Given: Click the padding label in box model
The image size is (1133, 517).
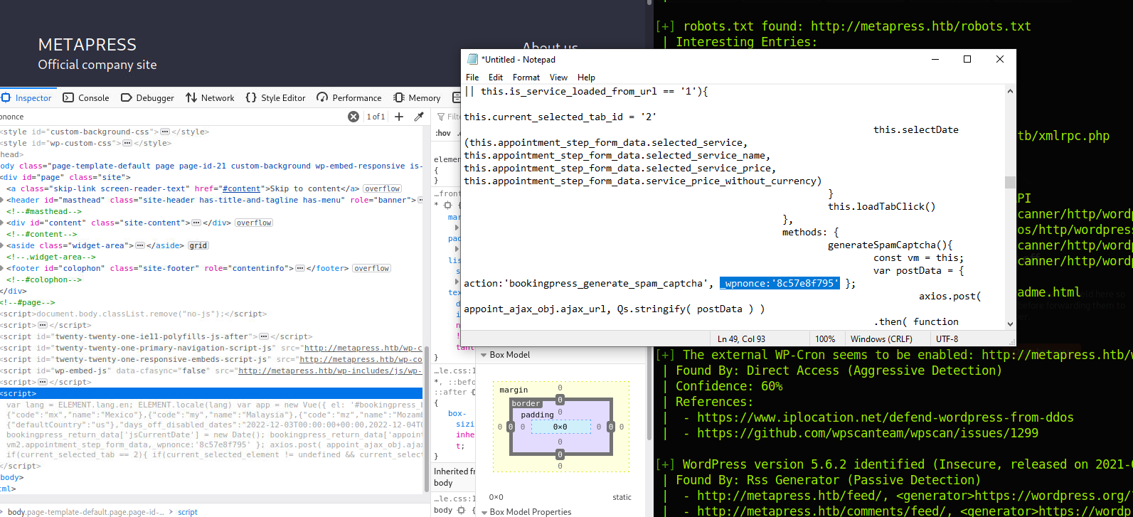Looking at the screenshot, I should pos(537,415).
